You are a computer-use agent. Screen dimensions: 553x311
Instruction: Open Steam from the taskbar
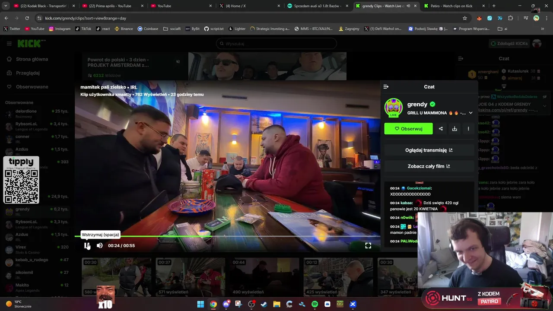(x=264, y=304)
